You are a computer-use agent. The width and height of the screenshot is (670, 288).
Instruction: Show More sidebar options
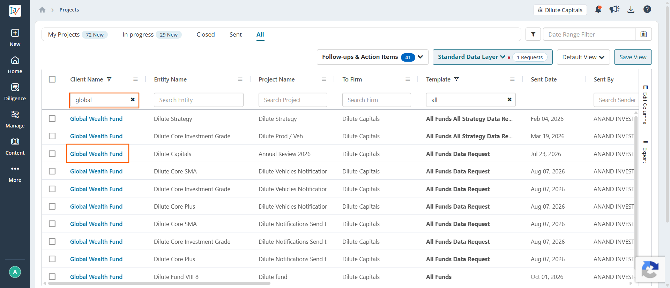15,174
